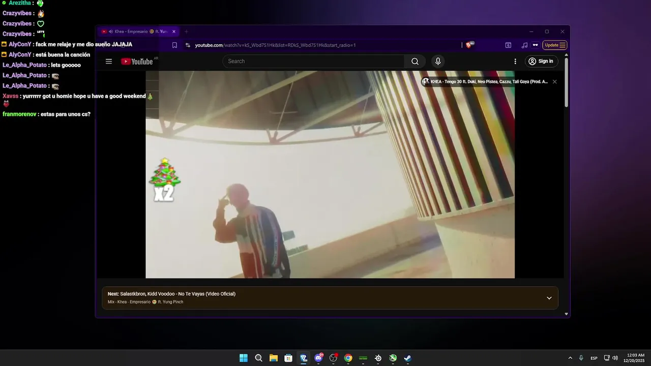
Task: Click the Update button in Brave
Action: [555, 45]
